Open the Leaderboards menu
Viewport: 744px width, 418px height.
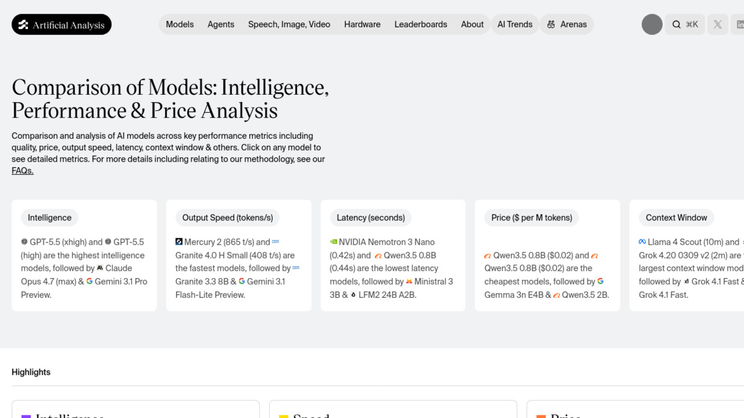pyautogui.click(x=420, y=25)
